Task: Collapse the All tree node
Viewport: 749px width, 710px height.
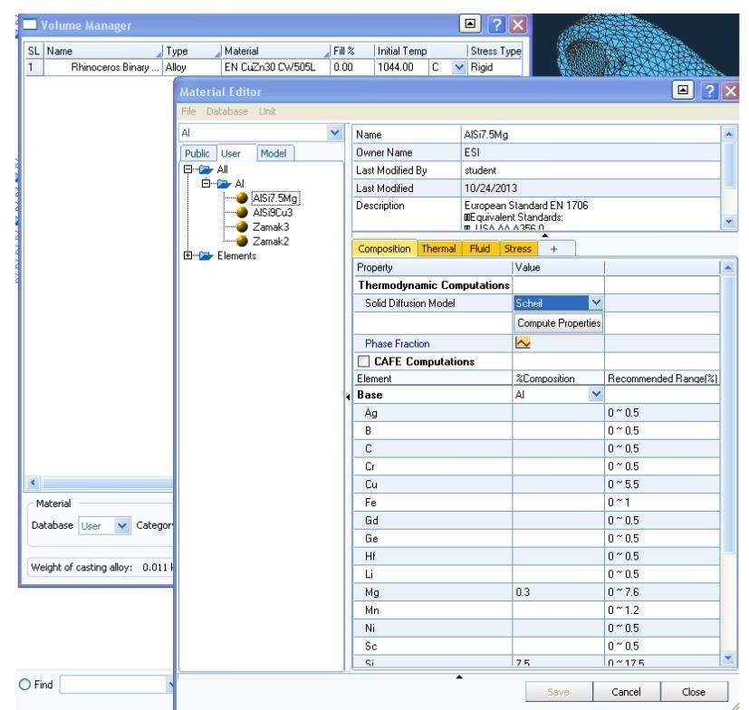Action: 188,169
